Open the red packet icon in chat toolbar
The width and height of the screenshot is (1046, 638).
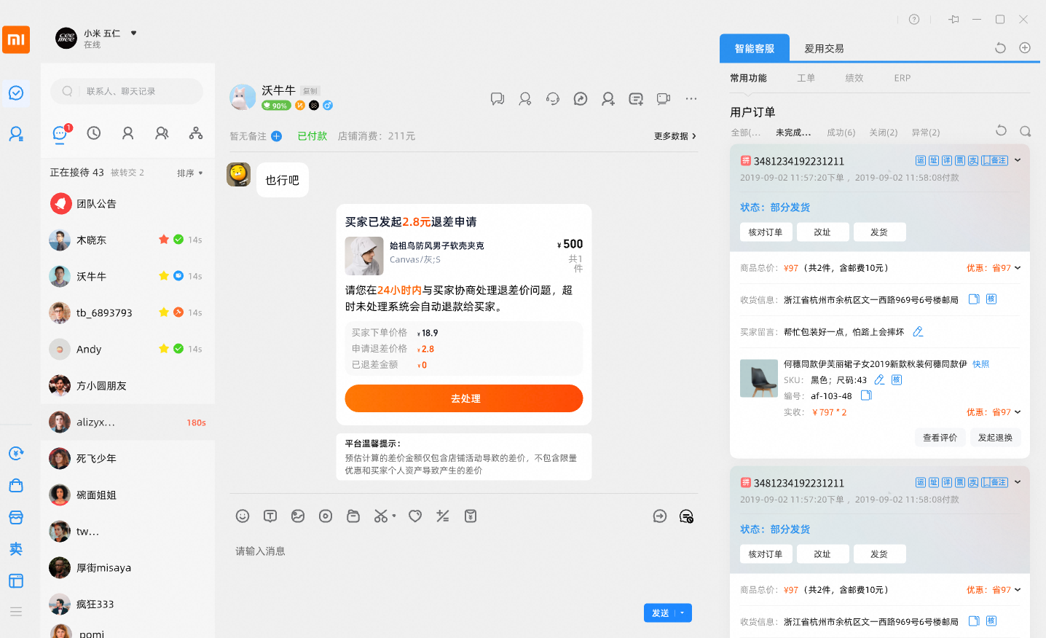471,516
